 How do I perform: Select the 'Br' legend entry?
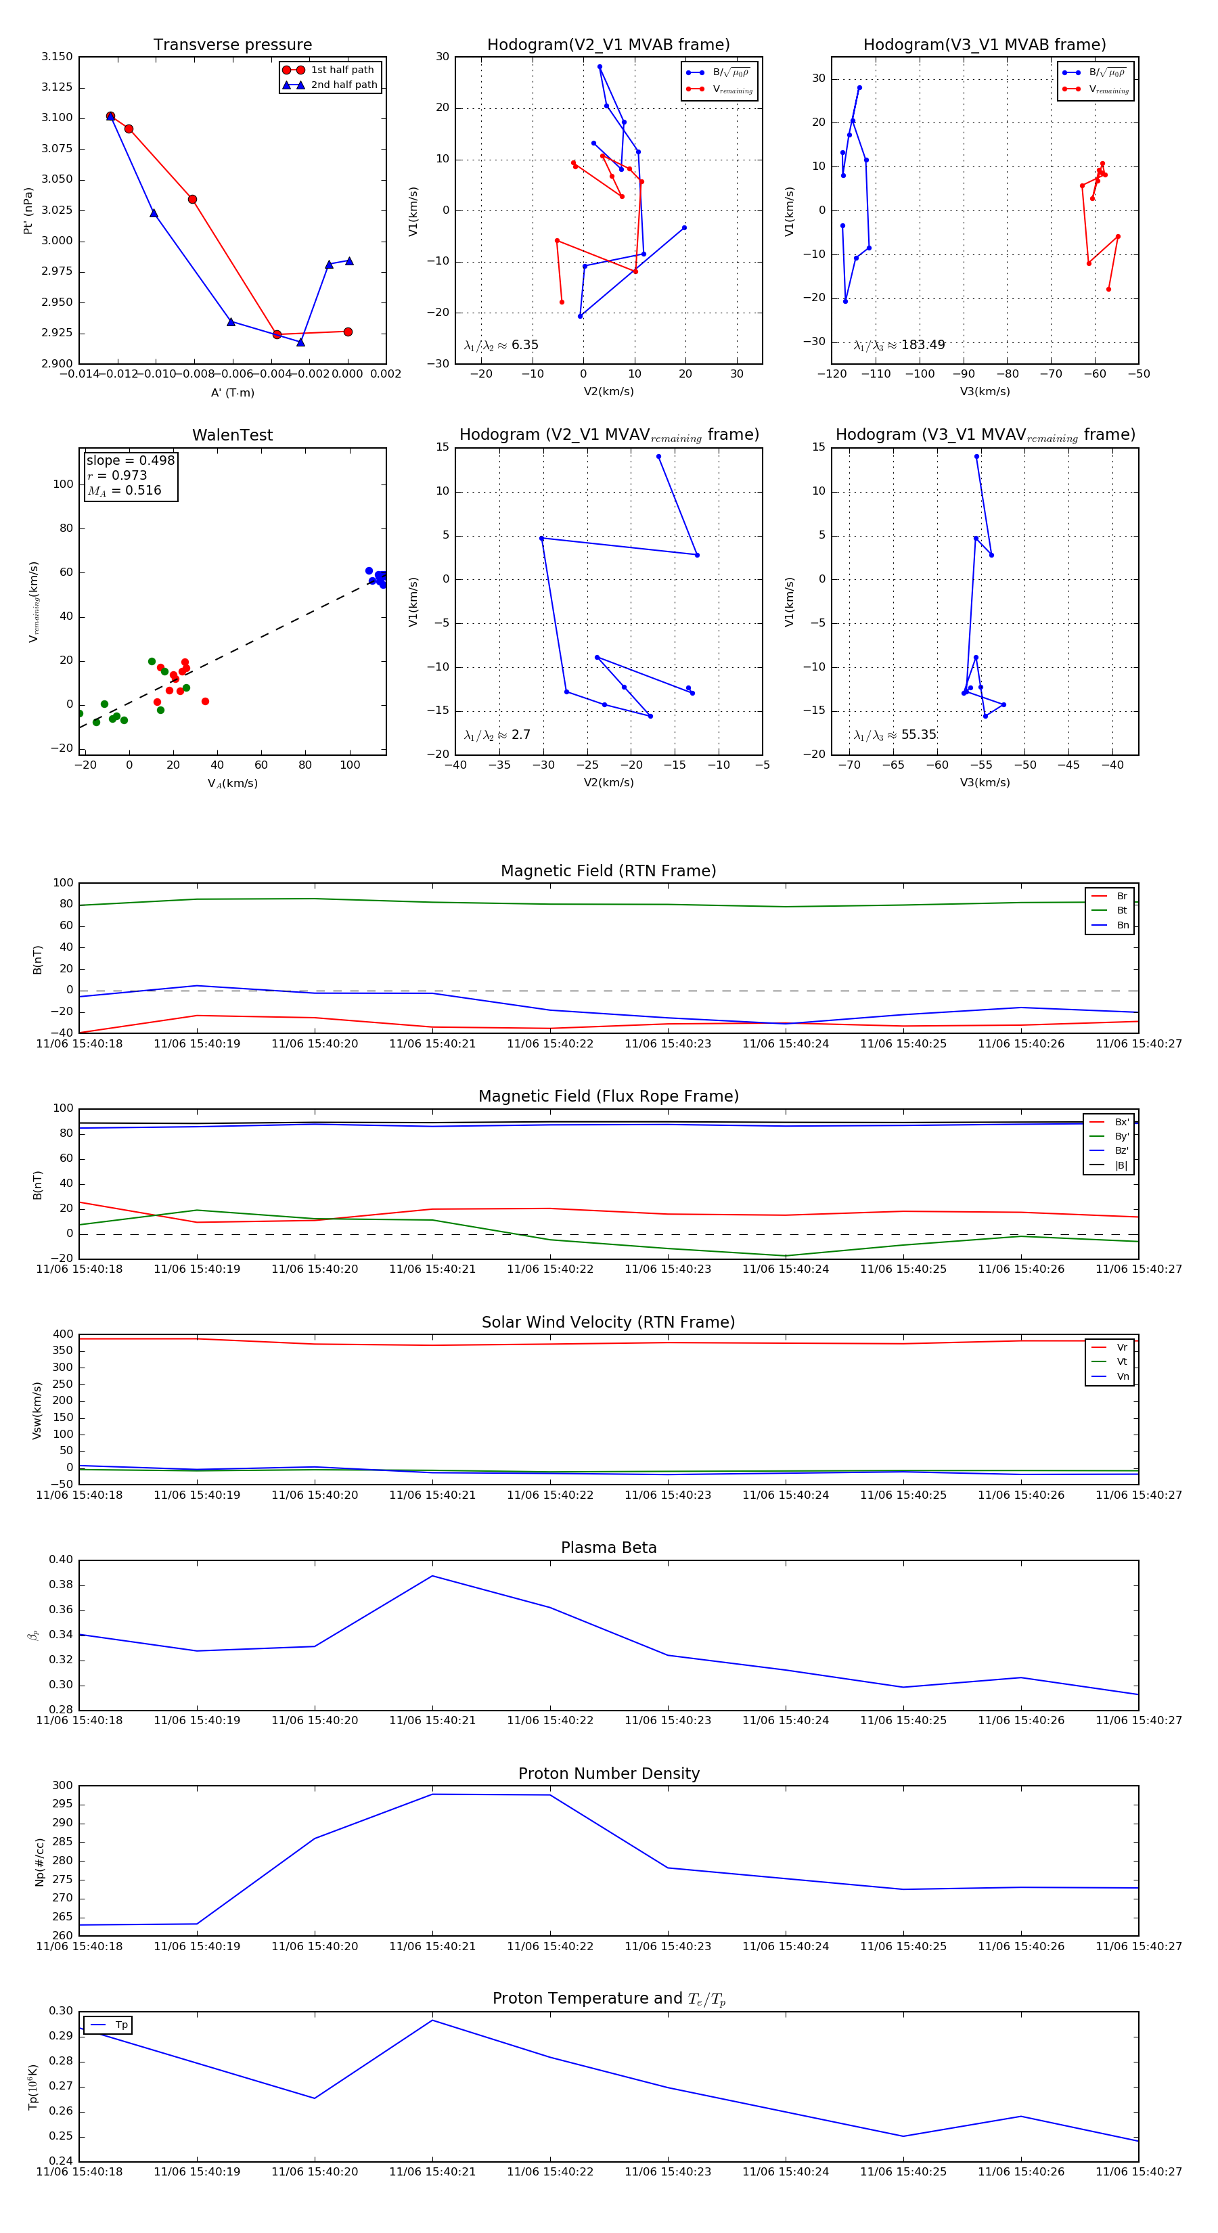(1110, 897)
